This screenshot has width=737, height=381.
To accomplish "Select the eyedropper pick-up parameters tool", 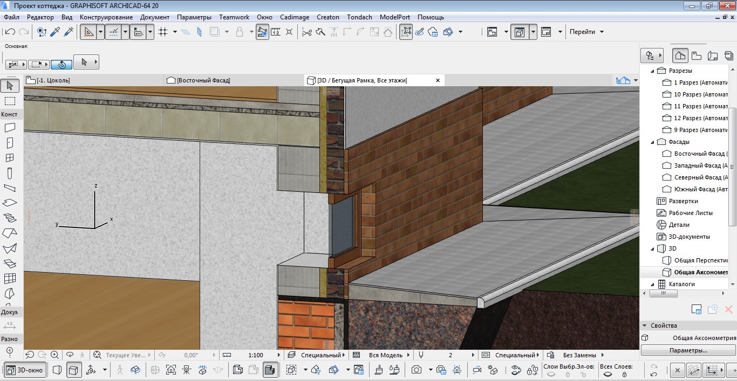I will 55,32.
